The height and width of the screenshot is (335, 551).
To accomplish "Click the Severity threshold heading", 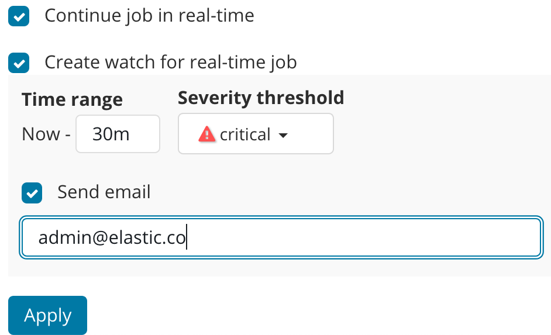I will [260, 98].
